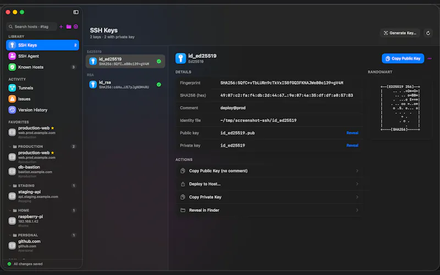440x275 pixels.
Task: Collapse the STAGING folder group
Action: (10, 186)
